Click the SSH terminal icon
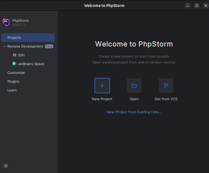 tap(15, 55)
